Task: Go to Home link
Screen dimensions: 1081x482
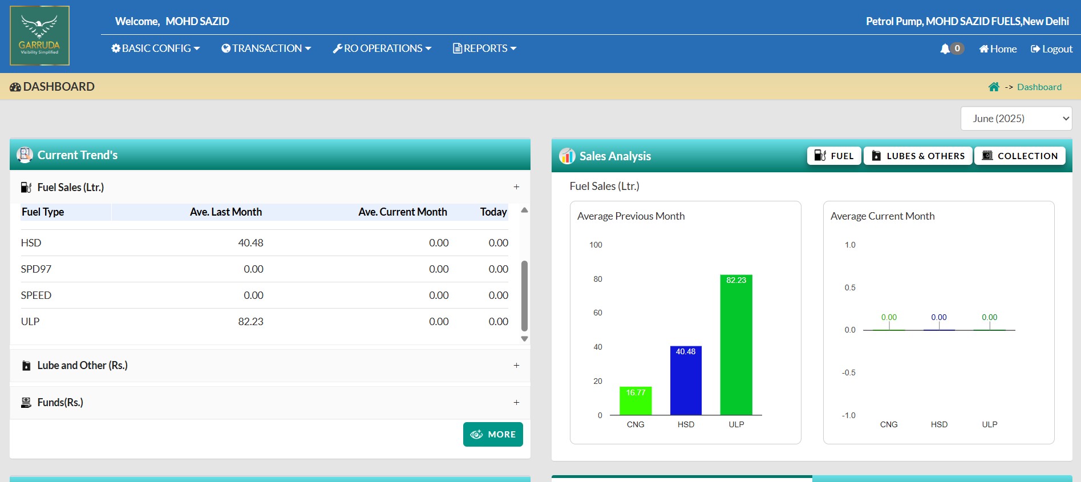Action: (x=998, y=49)
